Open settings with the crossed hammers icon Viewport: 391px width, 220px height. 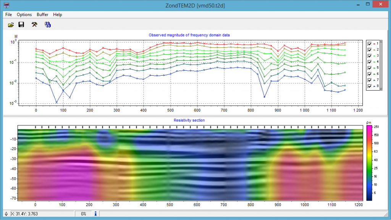pos(34,25)
